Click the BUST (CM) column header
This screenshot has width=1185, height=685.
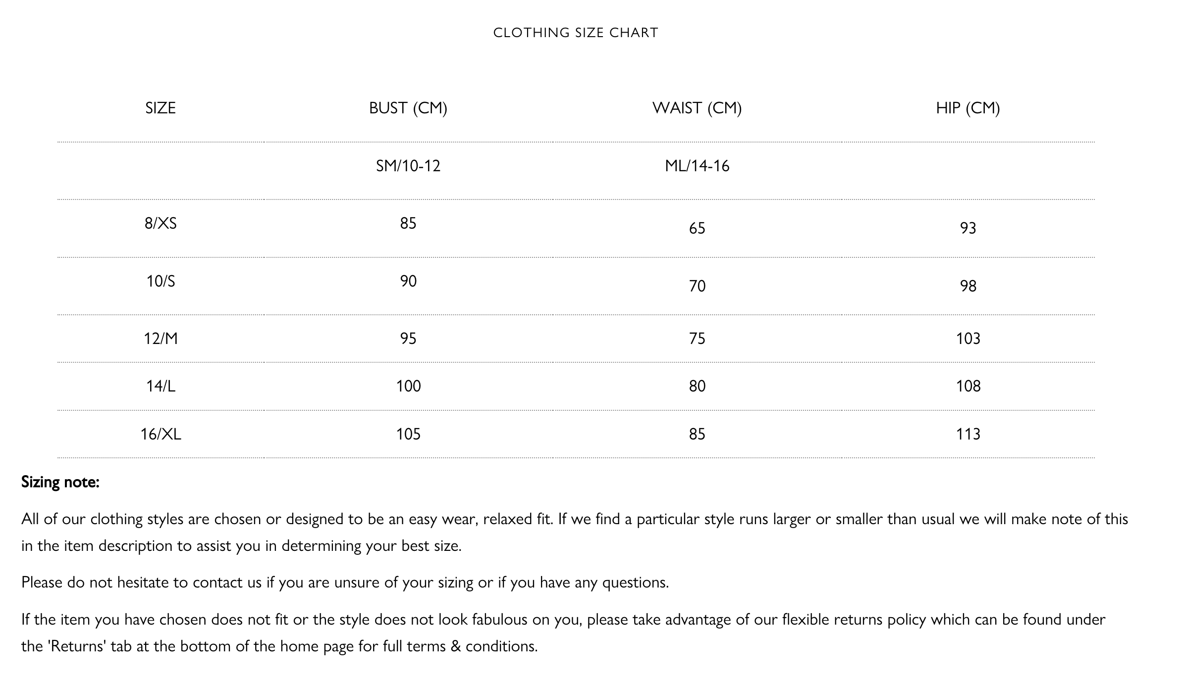click(408, 108)
